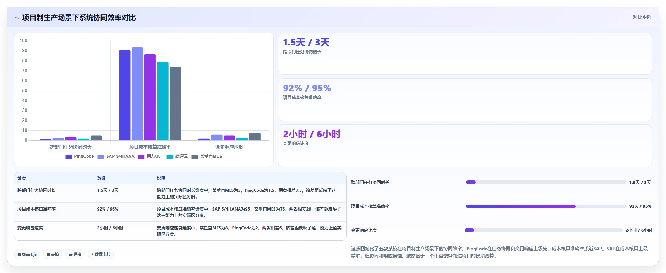Click the 表格 chip
This screenshot has width=666, height=273.
[53, 254]
